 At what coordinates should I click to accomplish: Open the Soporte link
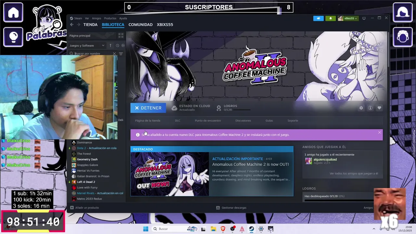click(293, 121)
